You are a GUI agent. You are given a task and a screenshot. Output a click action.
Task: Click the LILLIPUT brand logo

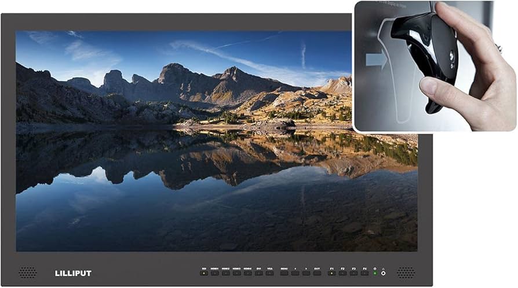coord(73,273)
